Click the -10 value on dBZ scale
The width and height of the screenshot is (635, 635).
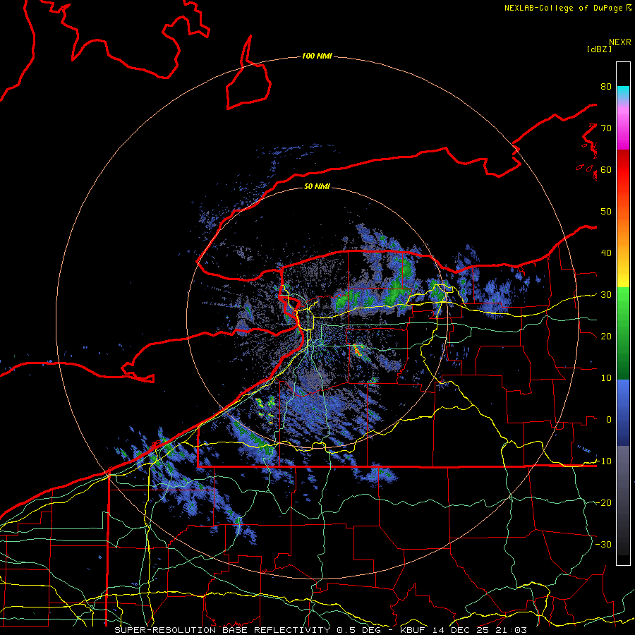click(603, 461)
